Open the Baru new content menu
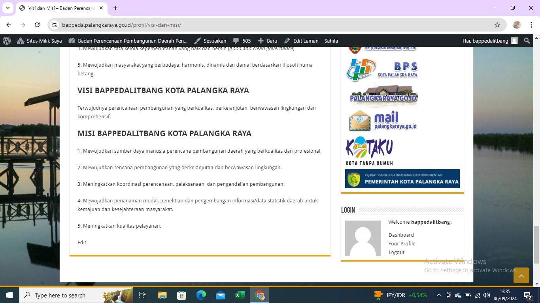Viewport: 540px width, 303px height. pyautogui.click(x=268, y=41)
